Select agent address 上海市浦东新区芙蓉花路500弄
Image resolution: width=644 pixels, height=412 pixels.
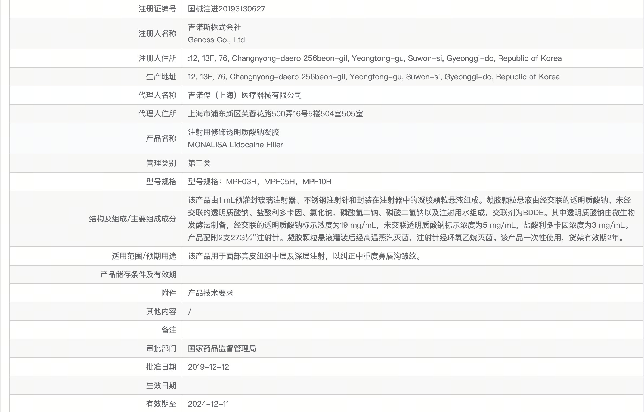(275, 114)
